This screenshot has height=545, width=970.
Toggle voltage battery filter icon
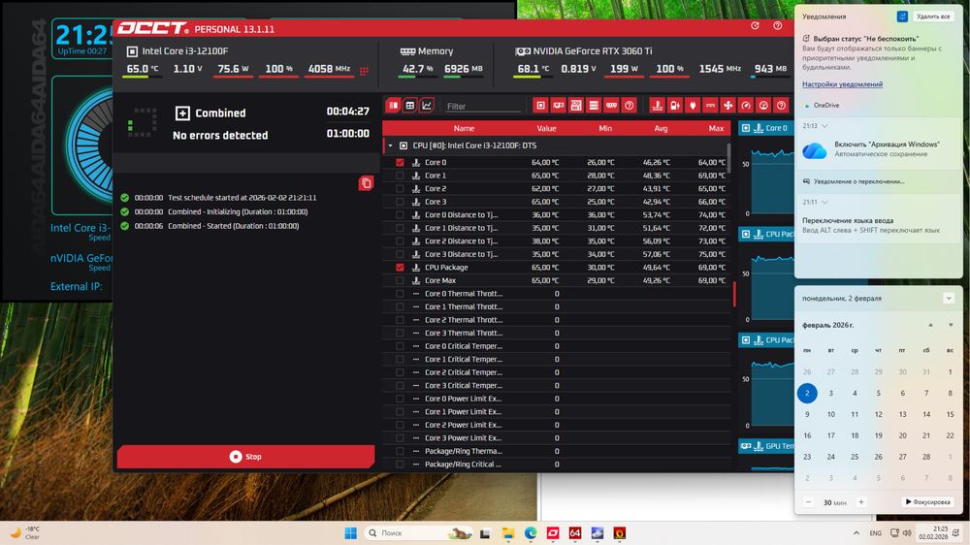coord(675,106)
